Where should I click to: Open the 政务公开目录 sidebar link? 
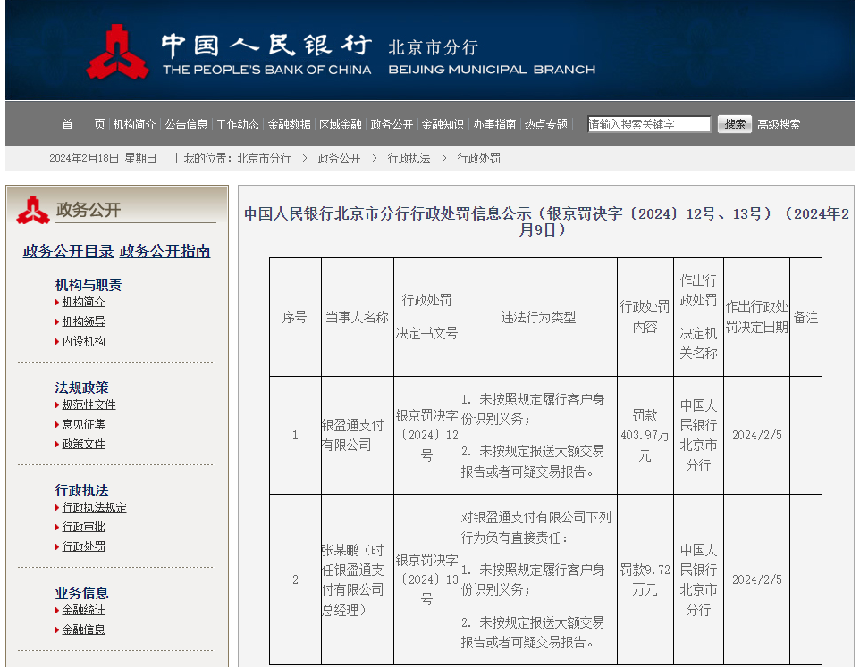point(68,252)
